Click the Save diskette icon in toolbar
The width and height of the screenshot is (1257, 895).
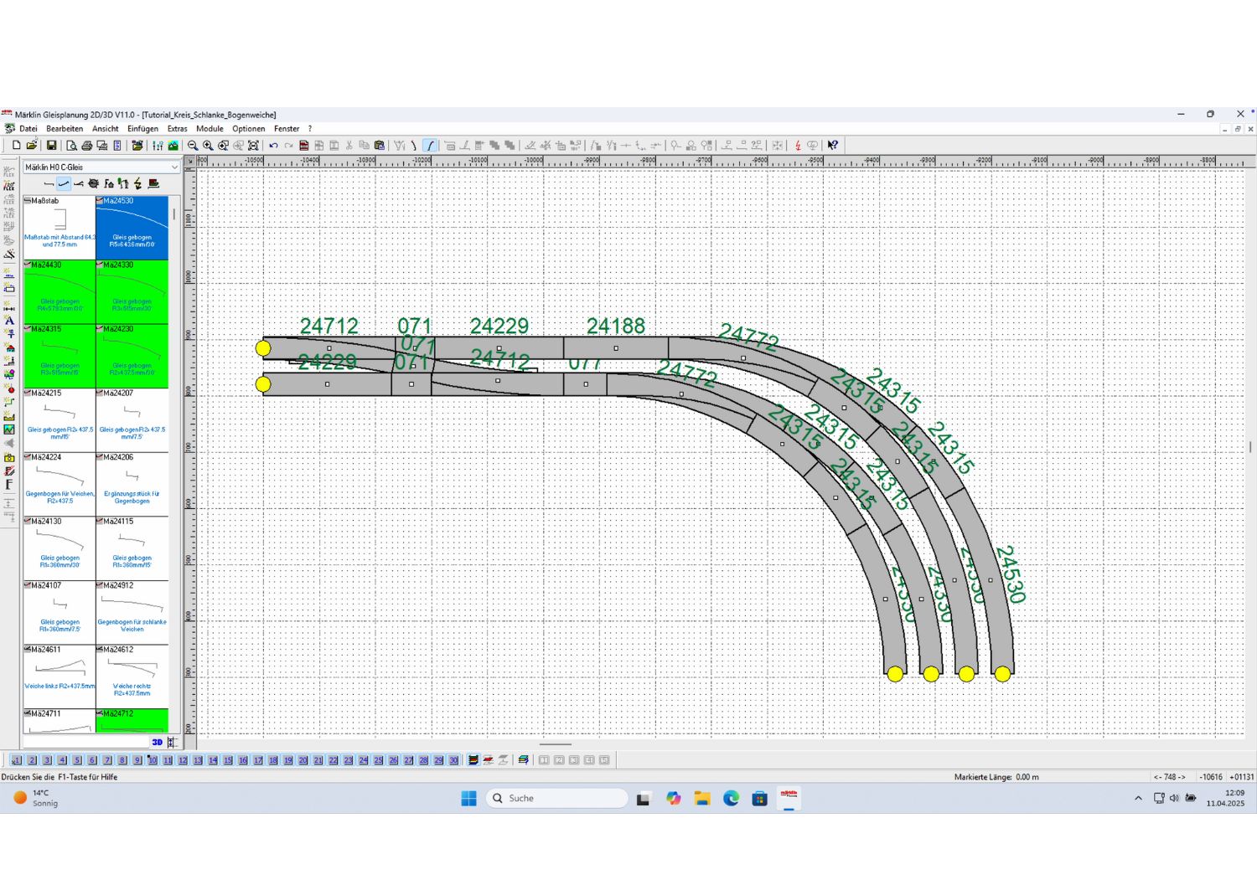pyautogui.click(x=51, y=146)
